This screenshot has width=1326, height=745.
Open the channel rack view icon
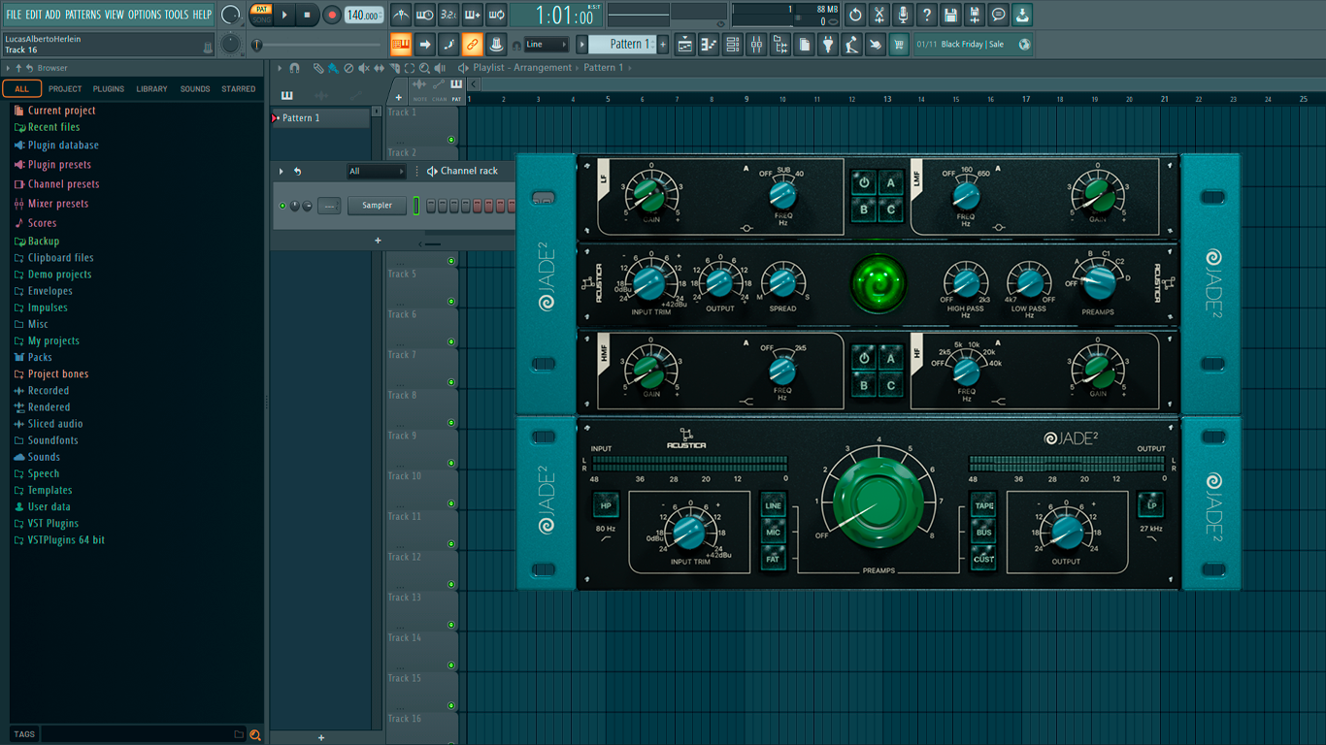tap(733, 45)
